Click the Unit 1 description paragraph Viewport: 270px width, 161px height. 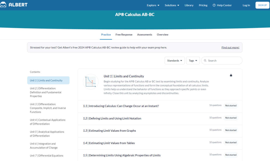(x=156, y=87)
